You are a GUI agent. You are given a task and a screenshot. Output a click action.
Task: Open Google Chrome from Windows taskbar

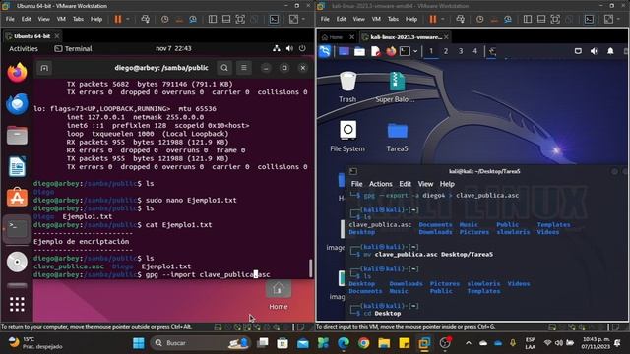(364, 343)
